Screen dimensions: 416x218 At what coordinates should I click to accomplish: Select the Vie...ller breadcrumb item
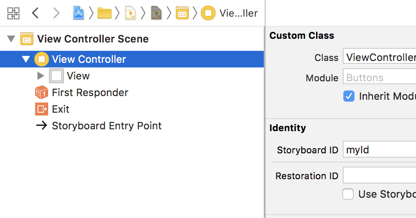(x=238, y=13)
